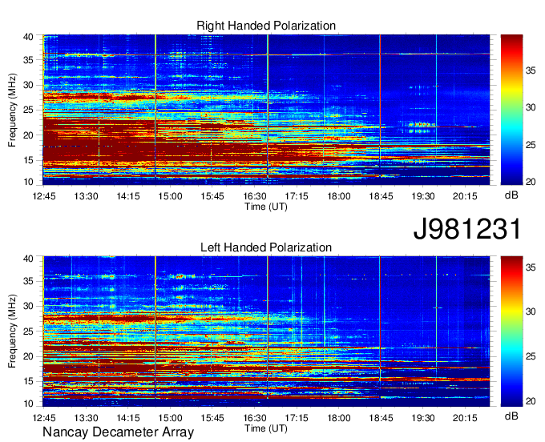Click the 13:30 time tick of the left-handed plot
This screenshot has width=545, height=442.
click(86, 418)
